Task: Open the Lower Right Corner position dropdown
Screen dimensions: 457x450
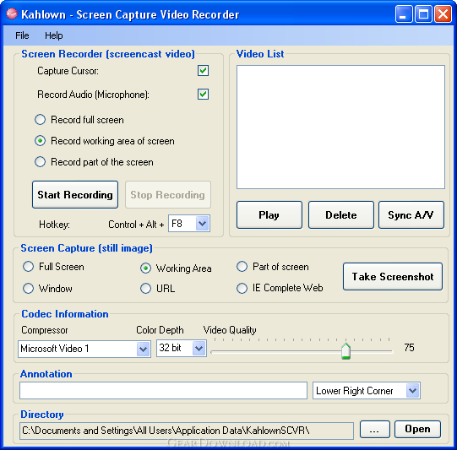Action: (x=412, y=391)
